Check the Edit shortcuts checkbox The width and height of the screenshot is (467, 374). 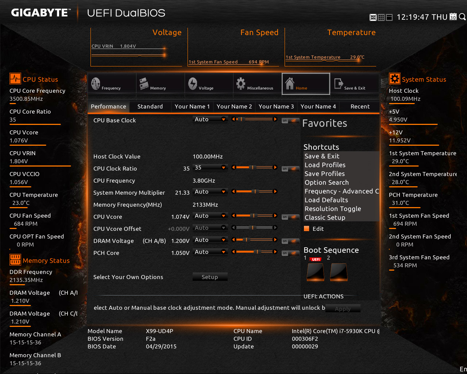click(306, 229)
